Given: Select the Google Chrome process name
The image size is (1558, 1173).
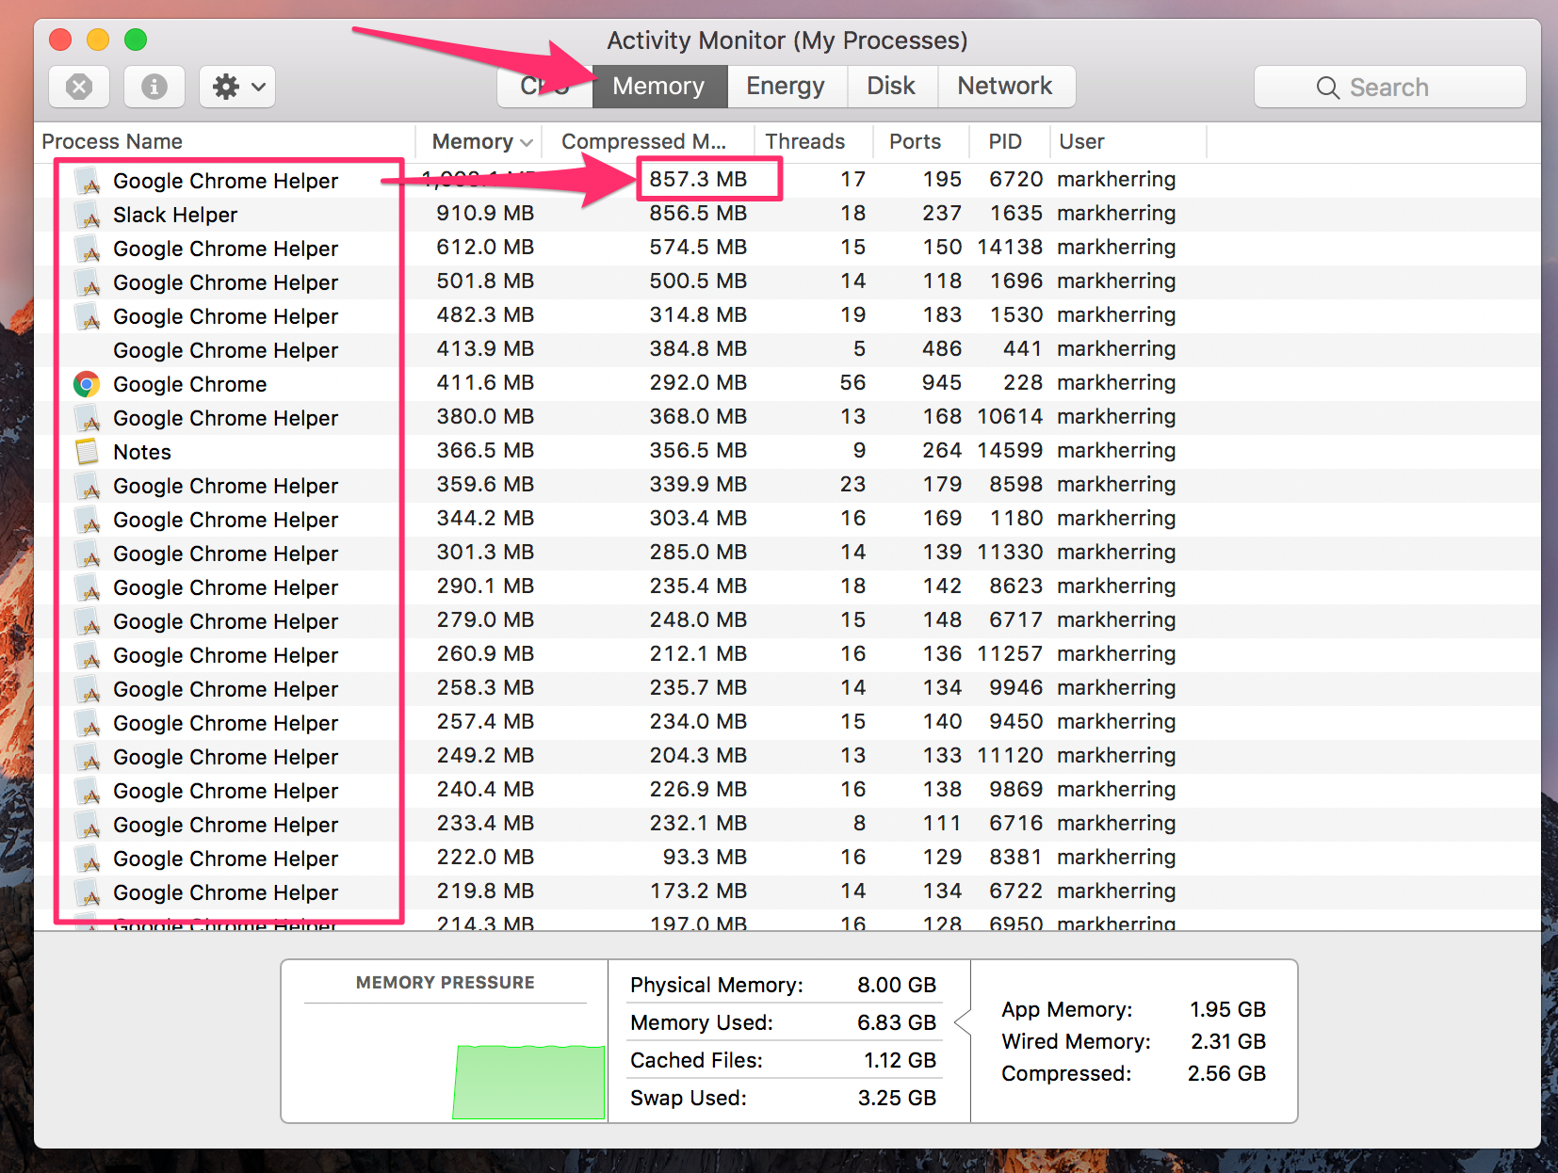Looking at the screenshot, I should coord(190,384).
